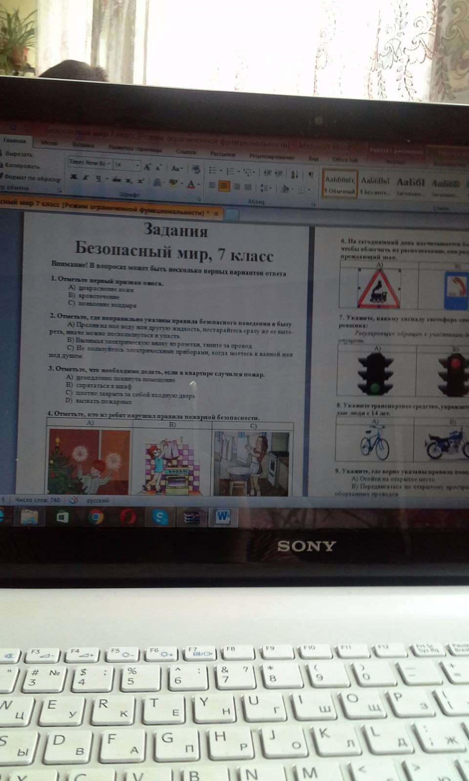Apply the text highlight color

click(x=173, y=183)
